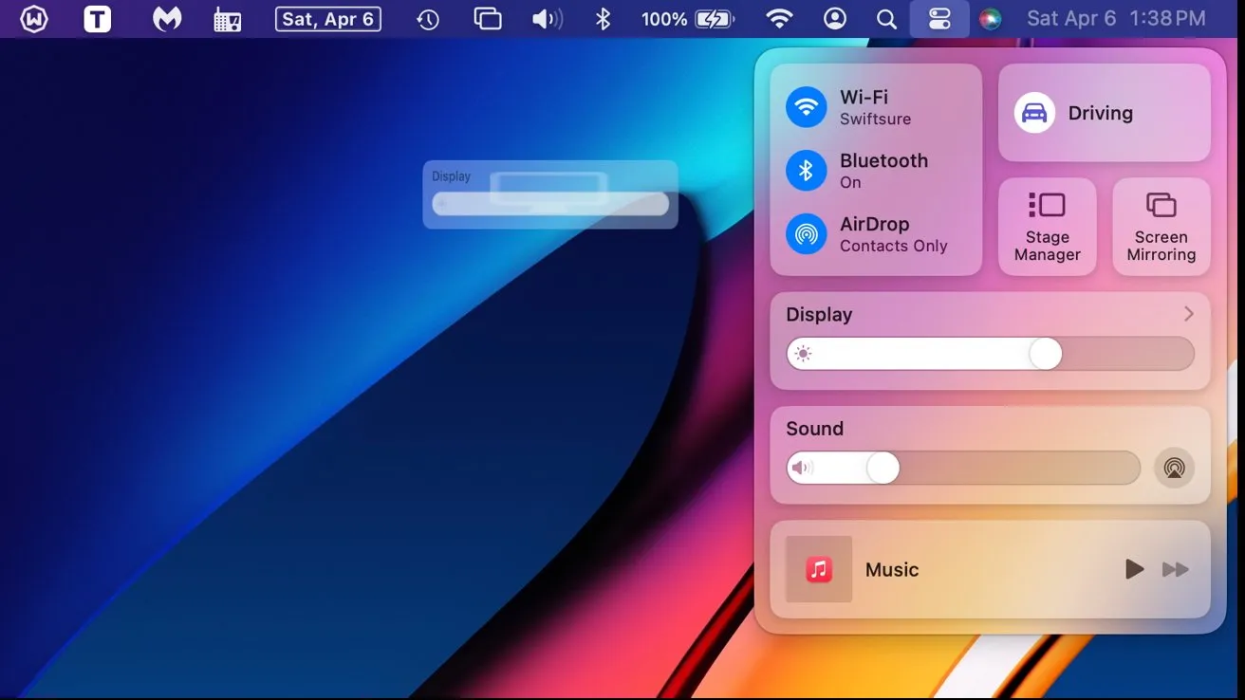Viewport: 1245px width, 700px height.
Task: Open Stage Manager tile
Action: click(x=1047, y=228)
